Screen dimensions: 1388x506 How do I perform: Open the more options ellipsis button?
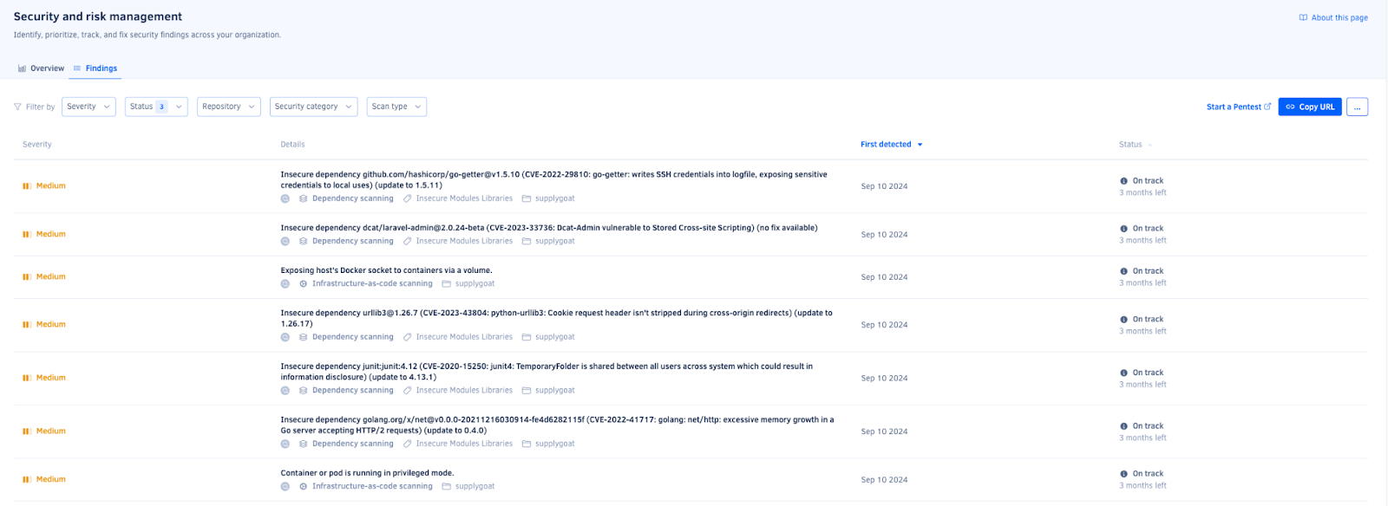coord(1358,107)
